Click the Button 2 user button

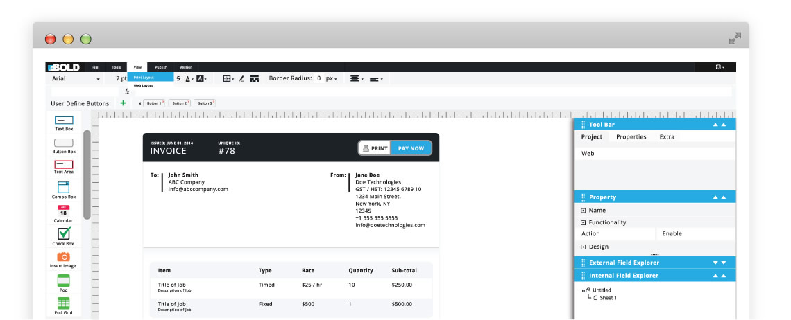pos(179,103)
